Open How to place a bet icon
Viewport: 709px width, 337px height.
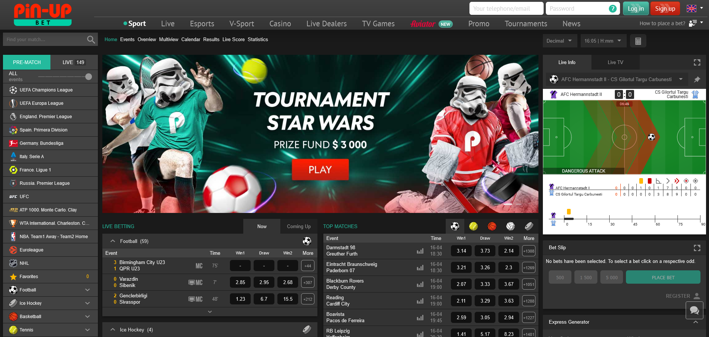click(x=692, y=23)
